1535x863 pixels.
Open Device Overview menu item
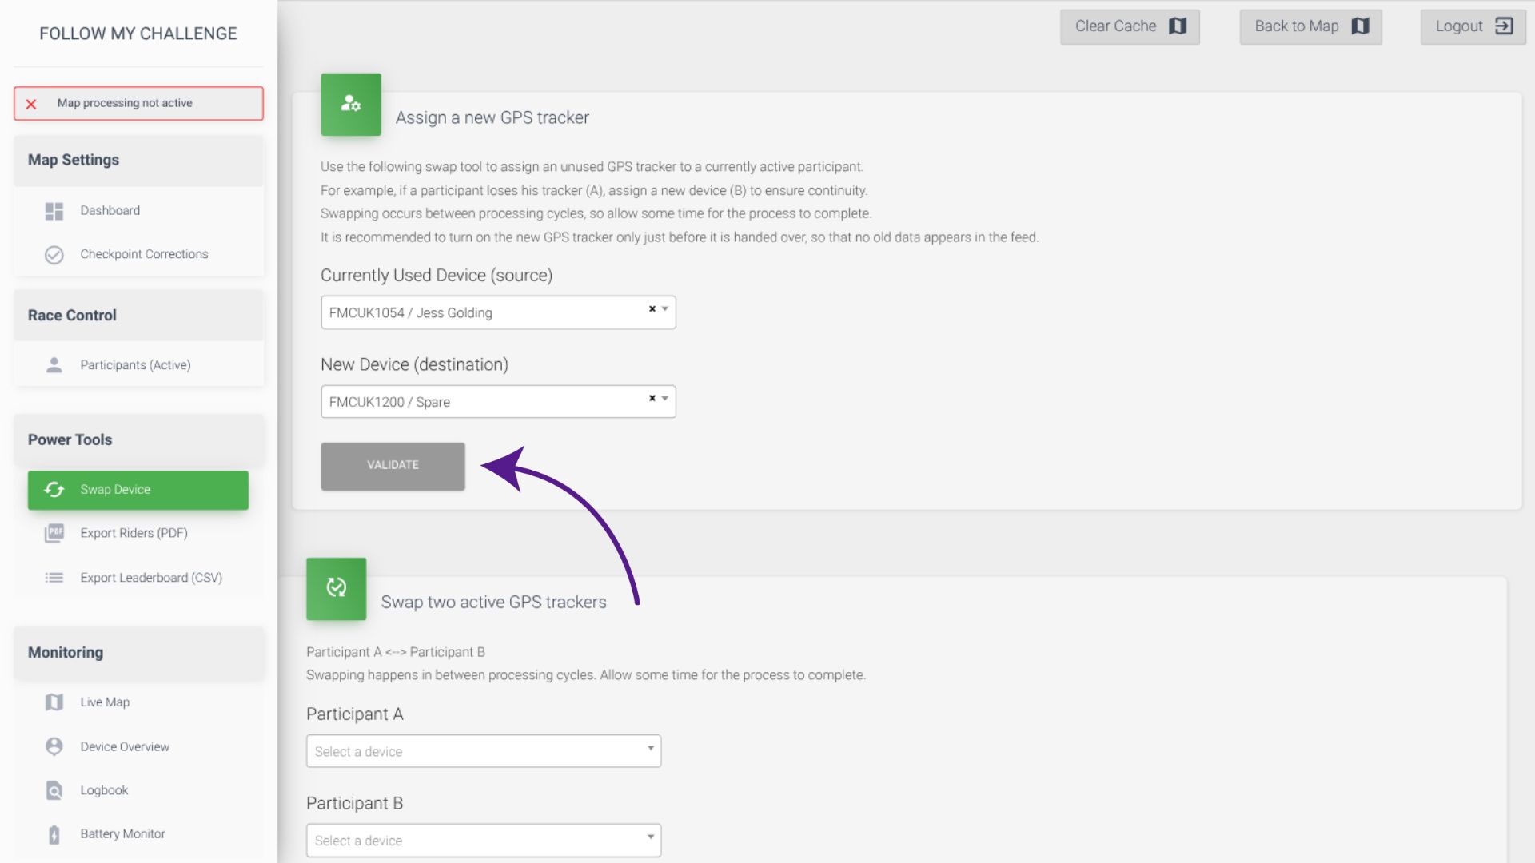pos(125,746)
